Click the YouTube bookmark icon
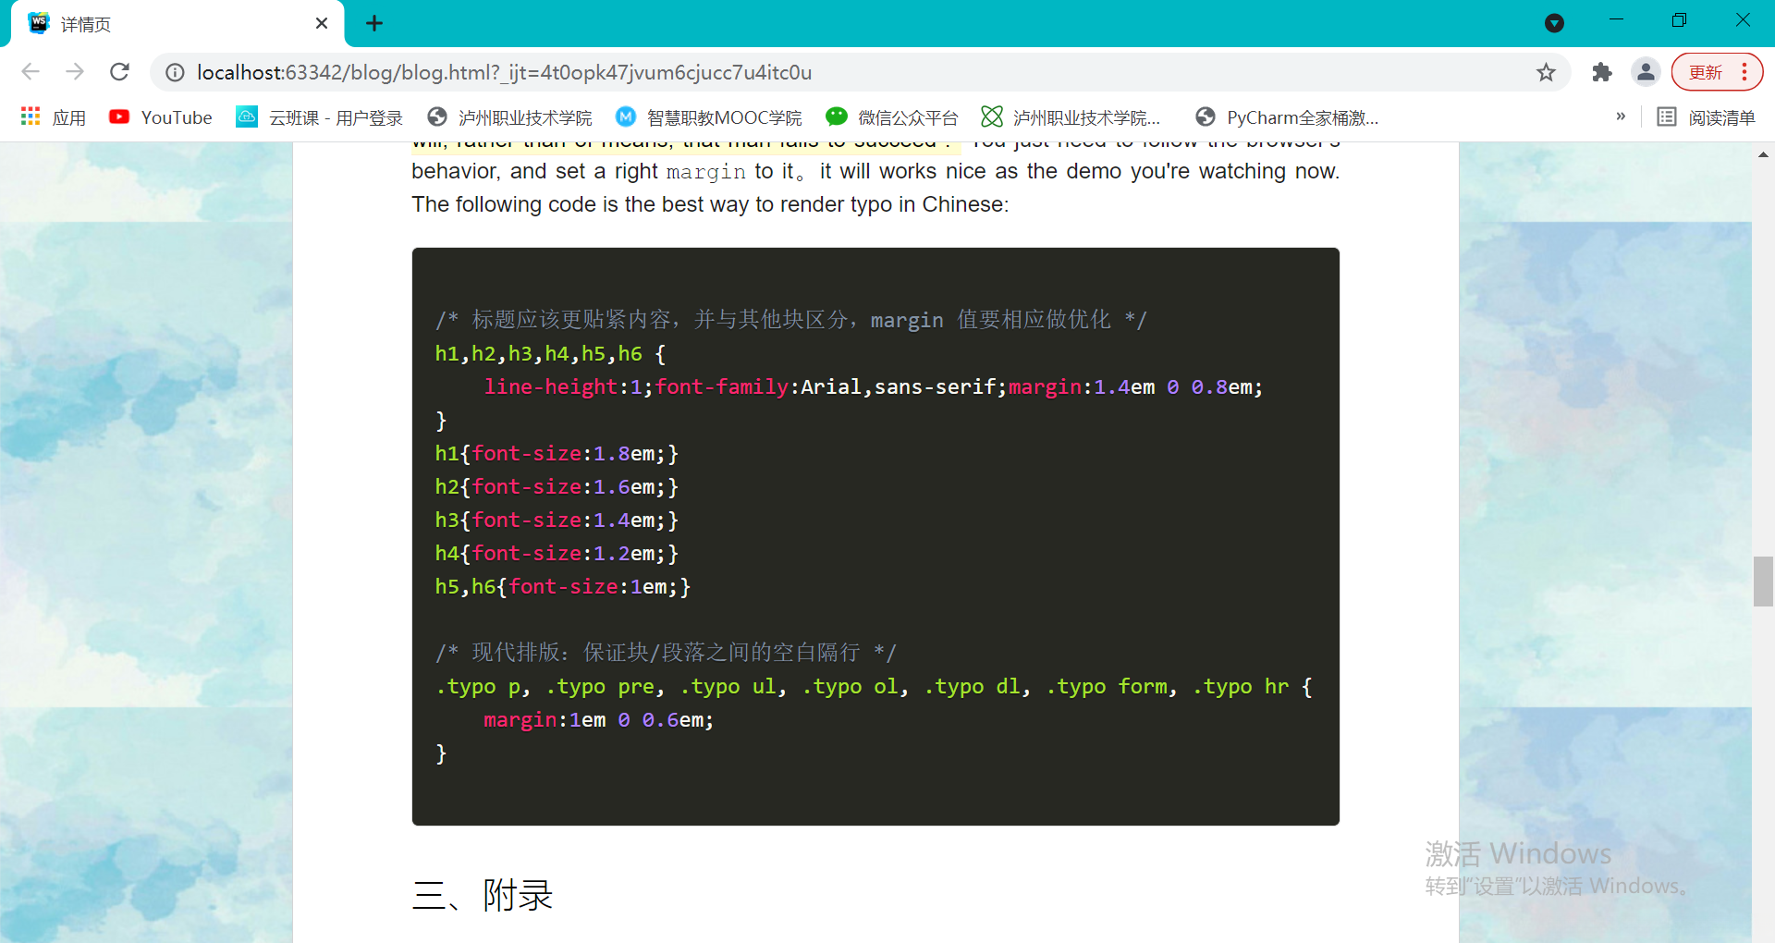The width and height of the screenshot is (1775, 943). [x=120, y=116]
